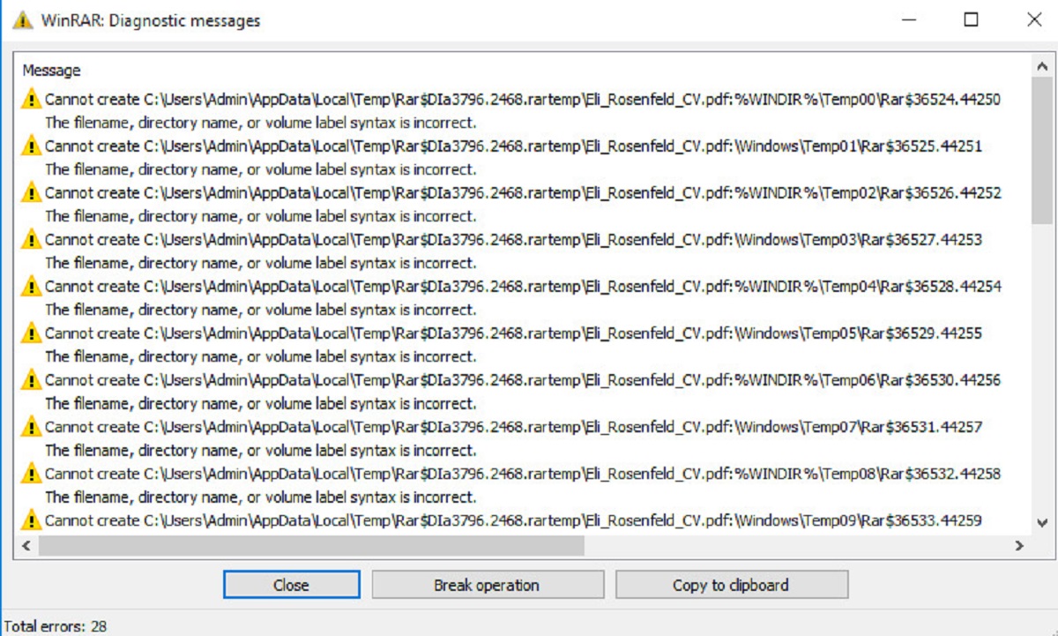This screenshot has width=1058, height=636.
Task: Click the Message column header
Action: [51, 71]
